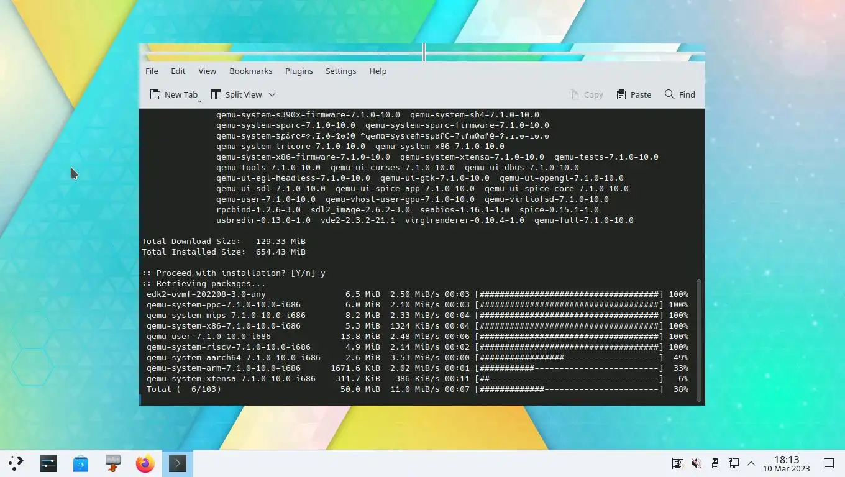Image resolution: width=845 pixels, height=477 pixels.
Task: Open the View menu
Action: coord(207,71)
